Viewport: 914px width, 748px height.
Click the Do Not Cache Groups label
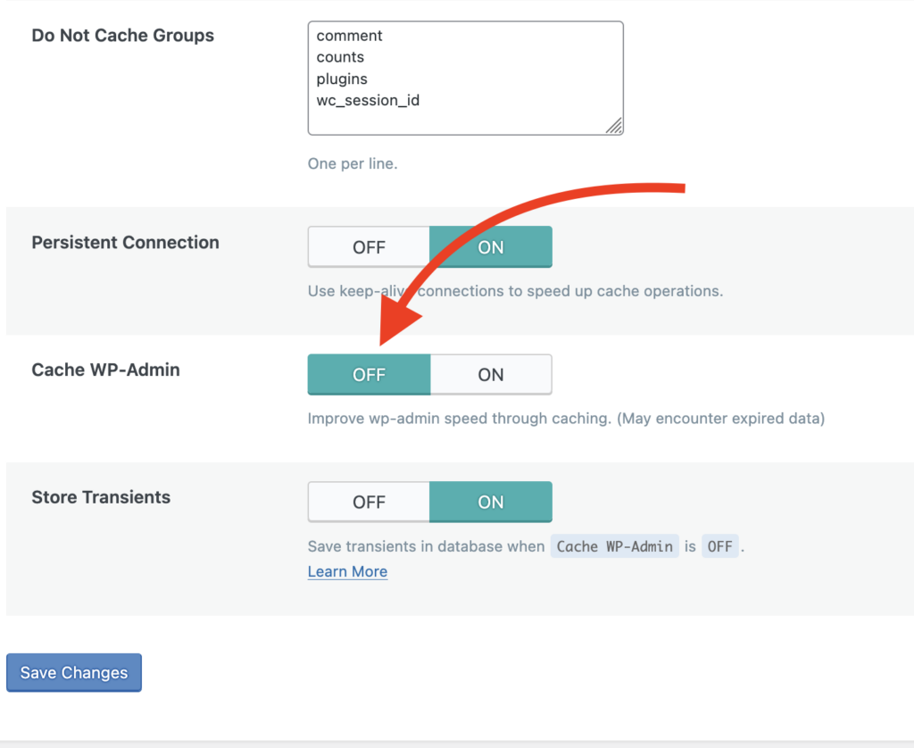pos(122,36)
